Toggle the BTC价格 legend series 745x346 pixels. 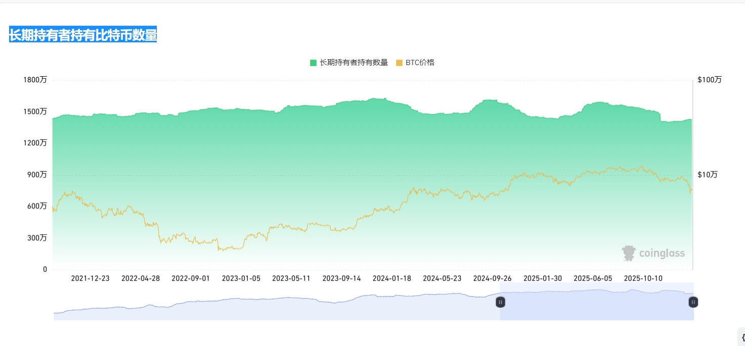(x=415, y=63)
